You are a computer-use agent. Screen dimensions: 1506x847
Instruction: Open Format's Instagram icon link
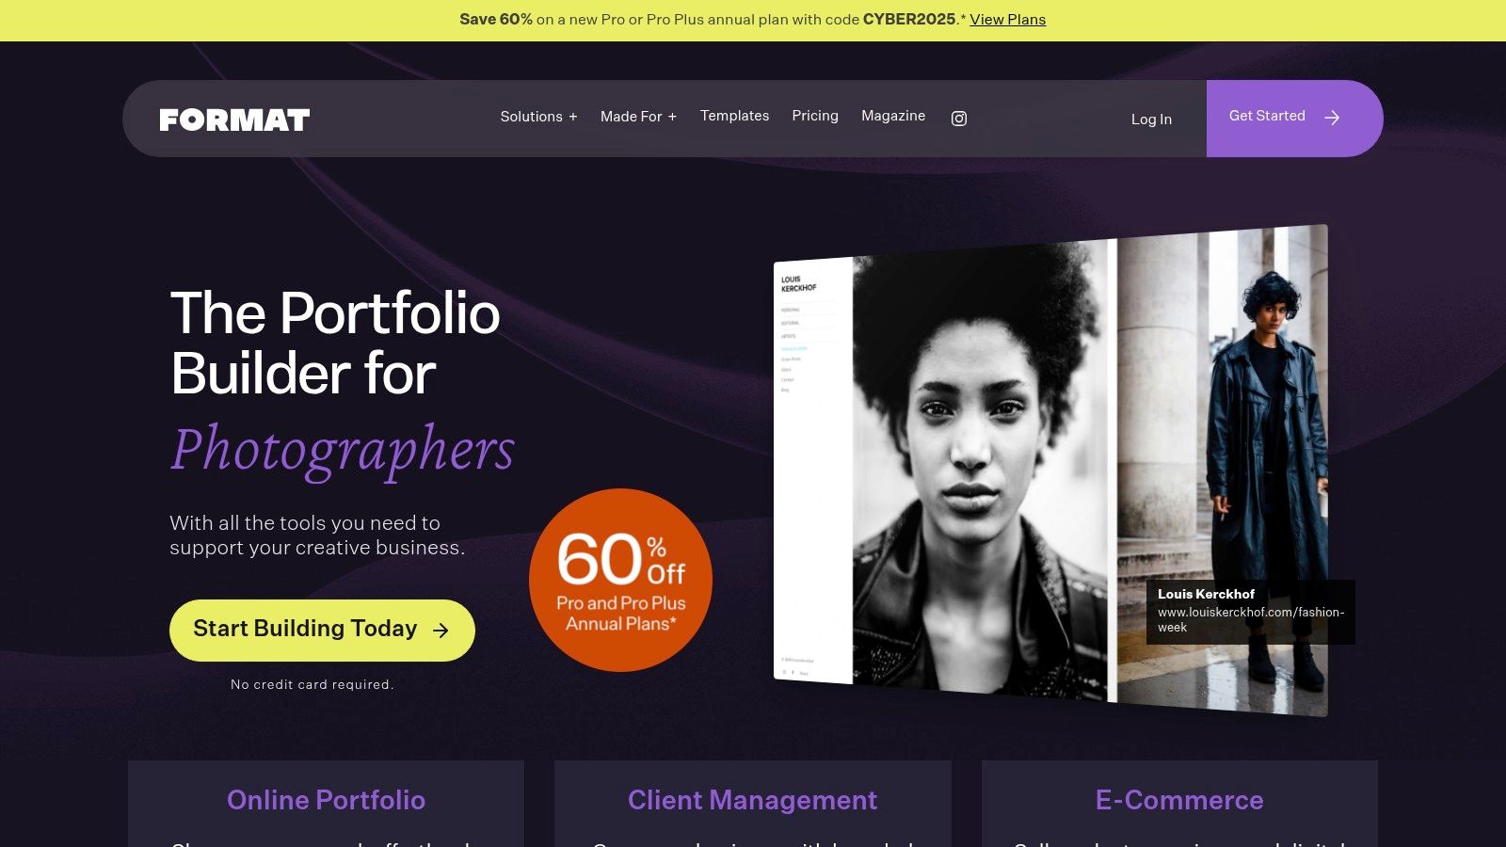[x=959, y=119]
